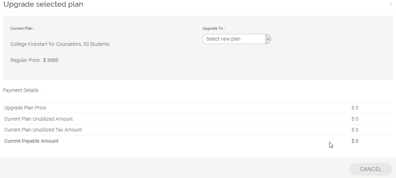Click the Payment Details heading

pos(22,90)
